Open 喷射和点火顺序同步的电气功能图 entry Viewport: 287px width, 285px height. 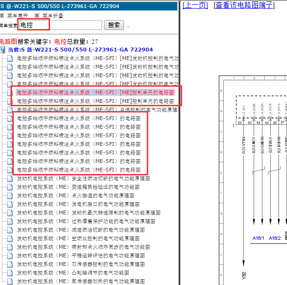83,247
